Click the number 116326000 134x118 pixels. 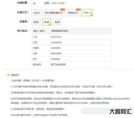pyautogui.click(x=56, y=42)
